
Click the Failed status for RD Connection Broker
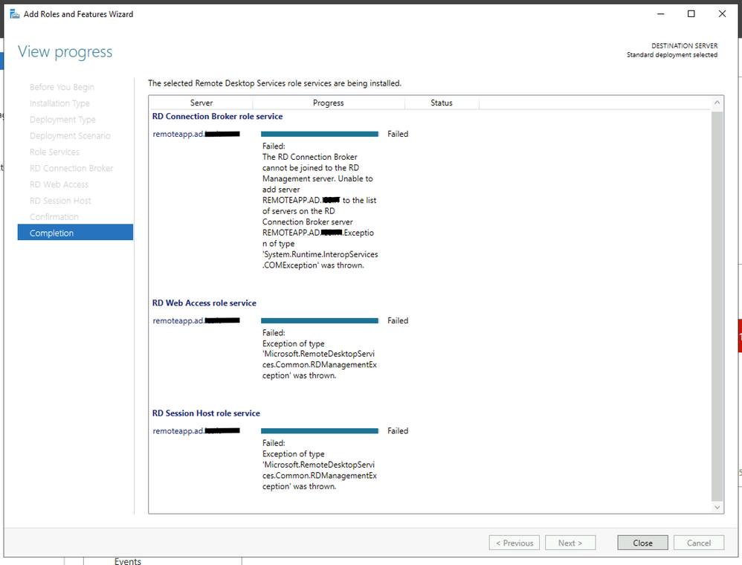[x=398, y=134]
